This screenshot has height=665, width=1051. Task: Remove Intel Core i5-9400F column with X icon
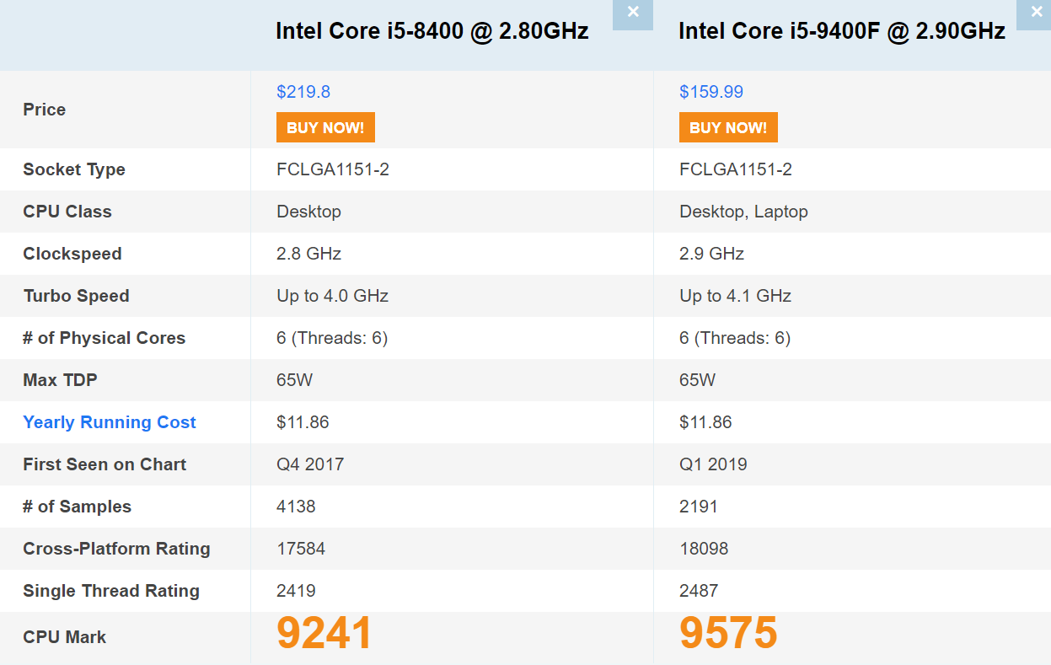pos(1035,14)
